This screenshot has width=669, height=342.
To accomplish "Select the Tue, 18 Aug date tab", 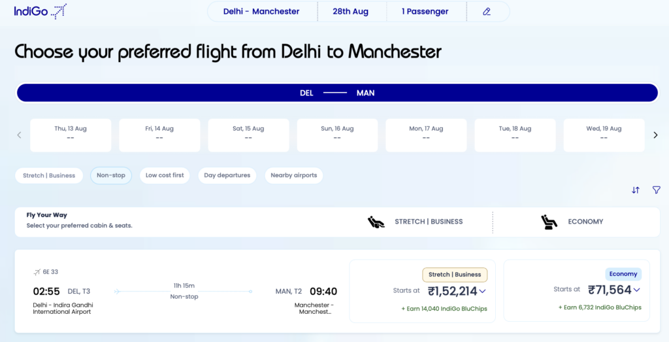I will tap(515, 135).
